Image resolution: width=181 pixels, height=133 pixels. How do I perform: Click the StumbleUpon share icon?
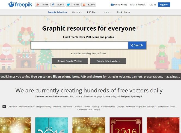[x=84, y=5]
